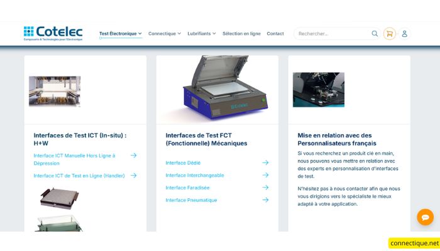Open the user account icon
Image resolution: width=440 pixels, height=251 pixels.
(404, 34)
